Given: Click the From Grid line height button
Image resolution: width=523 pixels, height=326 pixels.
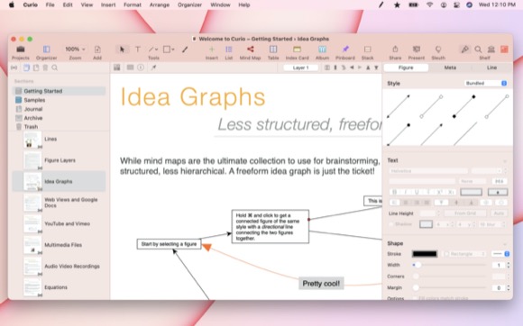Looking at the screenshot, I should [465, 213].
